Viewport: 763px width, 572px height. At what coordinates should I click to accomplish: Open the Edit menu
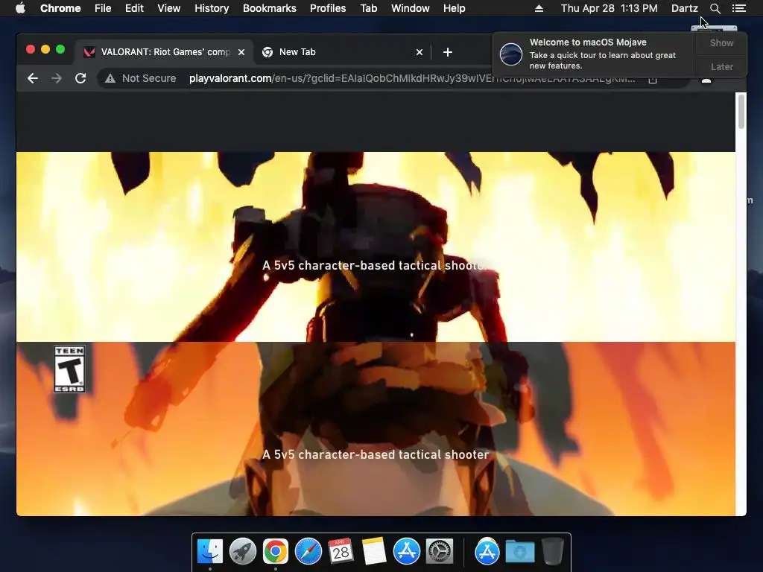134,8
